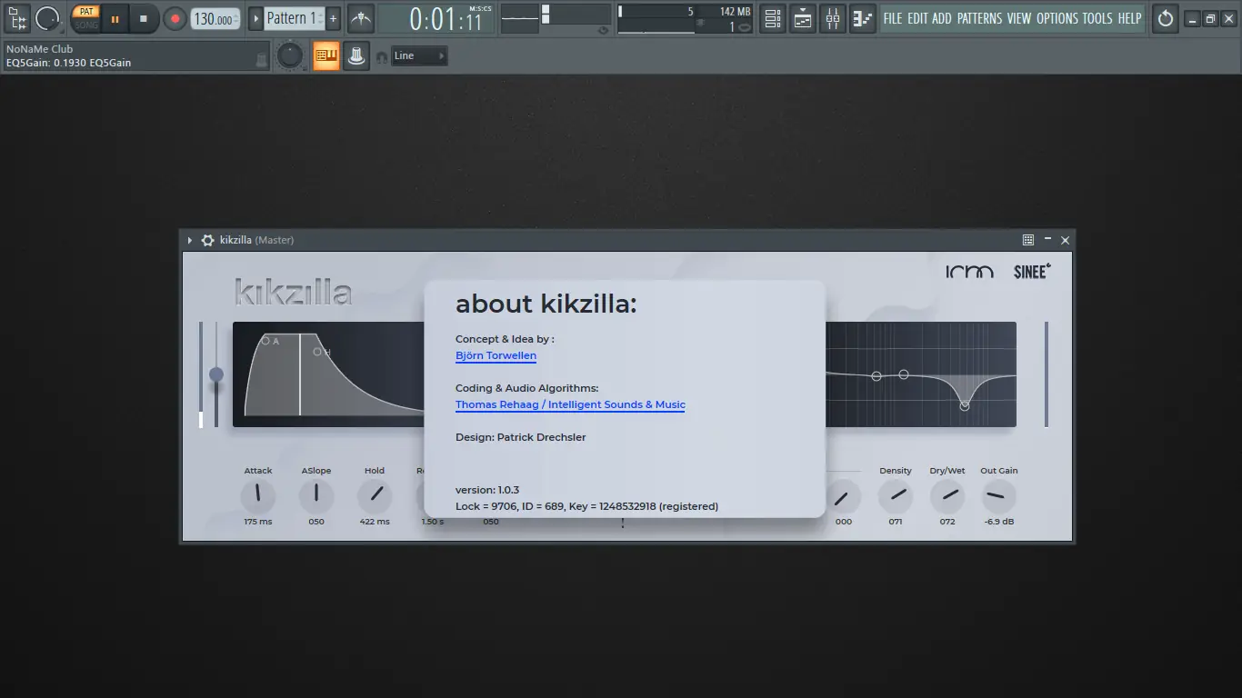The image size is (1242, 698).
Task: Pause playback with the pause button
Action: (x=115, y=18)
